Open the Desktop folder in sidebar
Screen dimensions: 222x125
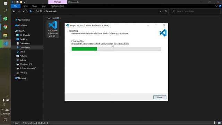(24, 39)
